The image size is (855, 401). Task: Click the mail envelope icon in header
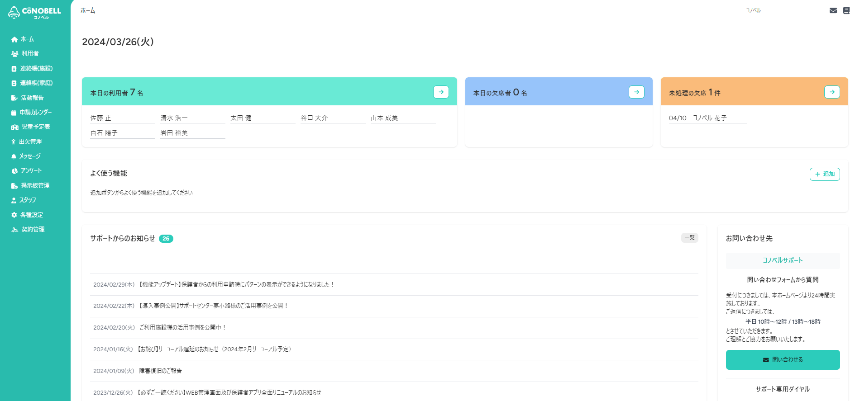tap(833, 10)
